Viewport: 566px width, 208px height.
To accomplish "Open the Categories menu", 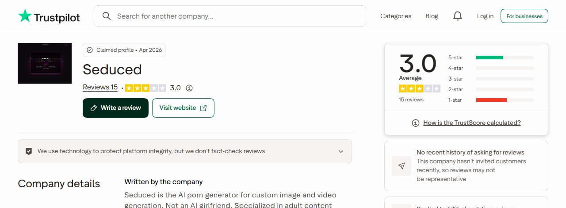I will tap(396, 16).
